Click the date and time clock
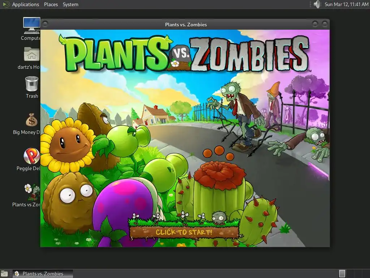Image resolution: width=370 pixels, height=278 pixels. tap(346, 4)
